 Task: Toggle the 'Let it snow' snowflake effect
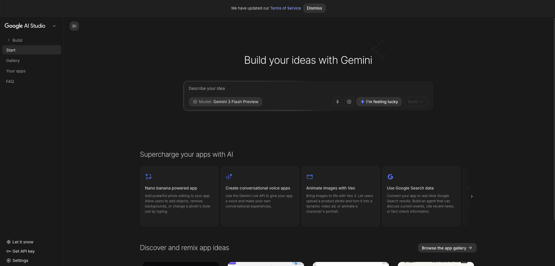(x=8, y=242)
